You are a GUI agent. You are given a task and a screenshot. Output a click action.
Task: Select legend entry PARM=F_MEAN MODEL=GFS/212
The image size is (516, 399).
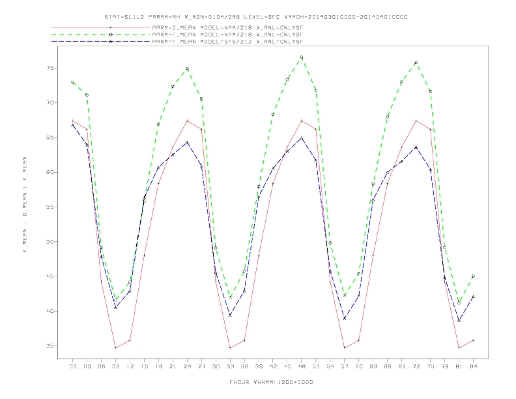[x=227, y=42]
